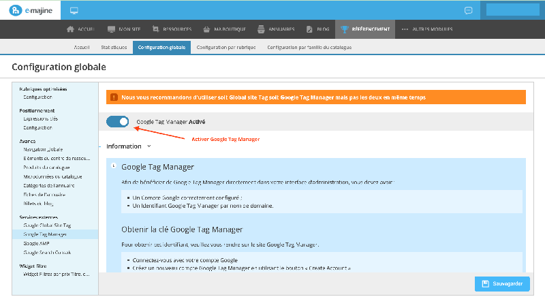The image size is (545, 299).
Task: Open Billets du blog
Action: 38,204
